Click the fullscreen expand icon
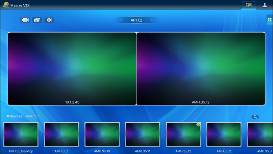This screenshot has width=273, height=154. 49,20
